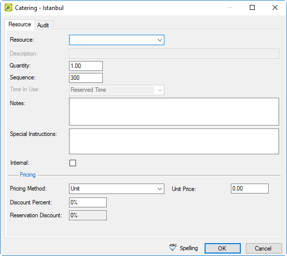Click the Discount Percent field

(x=88, y=202)
